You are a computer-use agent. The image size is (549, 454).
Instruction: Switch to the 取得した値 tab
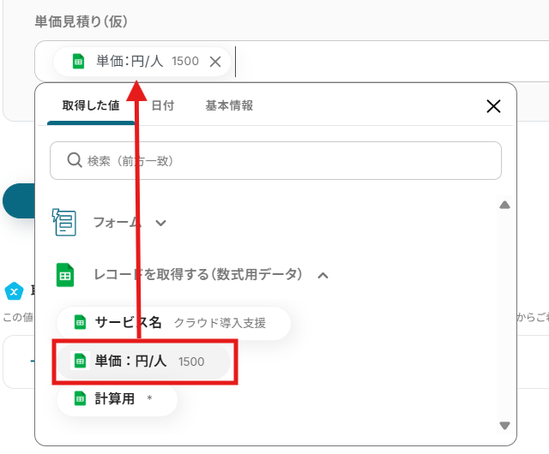(91, 105)
